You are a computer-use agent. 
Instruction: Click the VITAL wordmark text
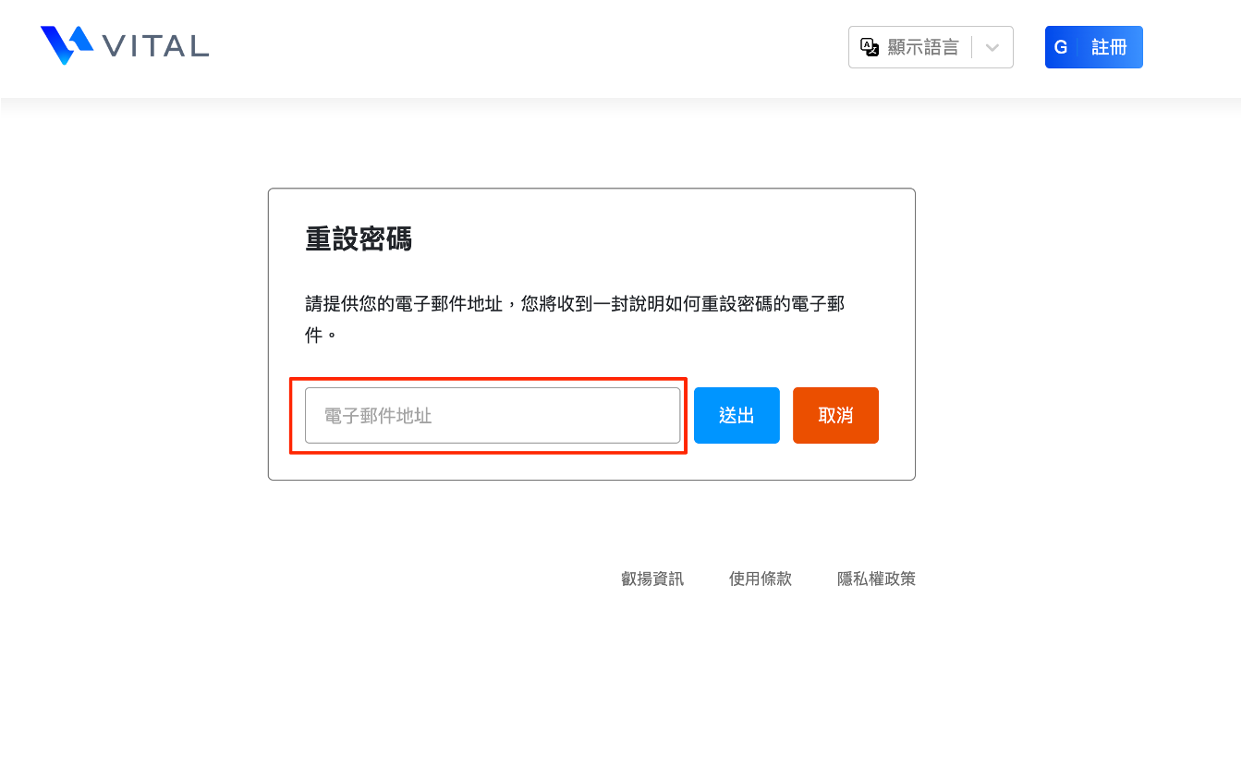coord(156,45)
